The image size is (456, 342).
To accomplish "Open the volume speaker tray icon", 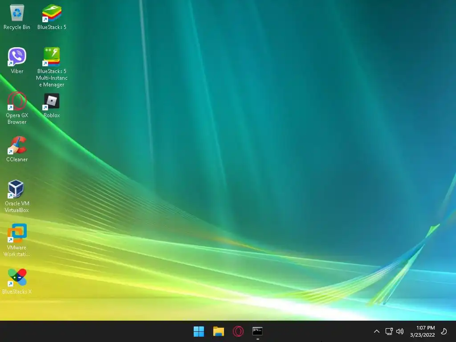I will tap(400, 331).
